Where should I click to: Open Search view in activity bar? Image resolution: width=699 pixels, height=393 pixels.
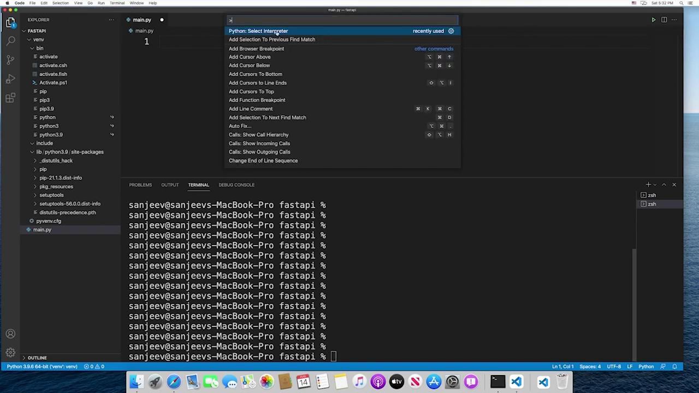10,41
